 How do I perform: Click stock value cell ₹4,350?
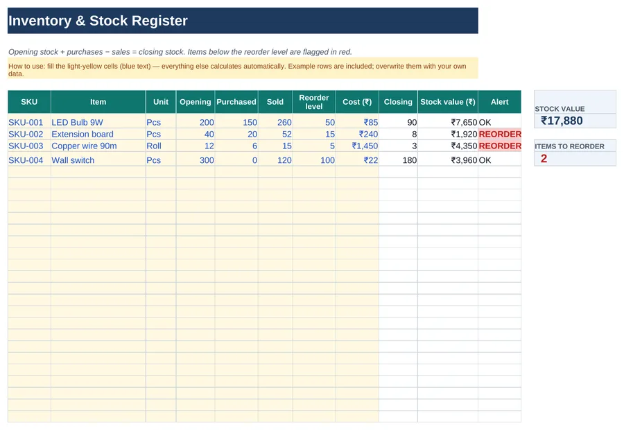pyautogui.click(x=448, y=146)
